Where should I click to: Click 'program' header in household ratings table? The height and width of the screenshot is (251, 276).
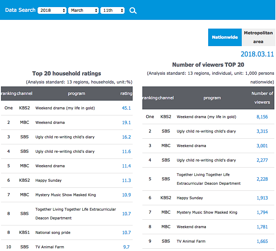coord(77,94)
